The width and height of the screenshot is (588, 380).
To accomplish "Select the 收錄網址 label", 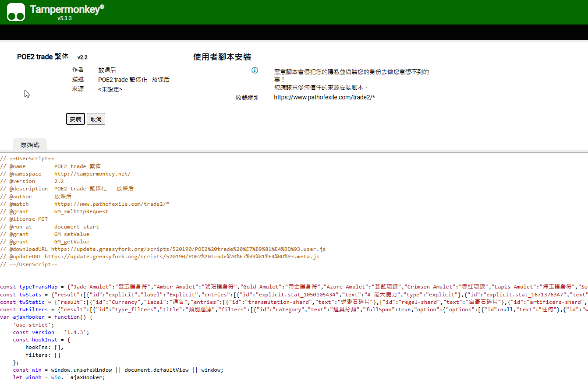I will [x=248, y=98].
